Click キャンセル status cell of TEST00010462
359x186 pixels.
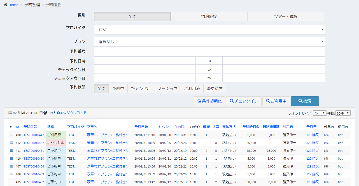pos(56,143)
